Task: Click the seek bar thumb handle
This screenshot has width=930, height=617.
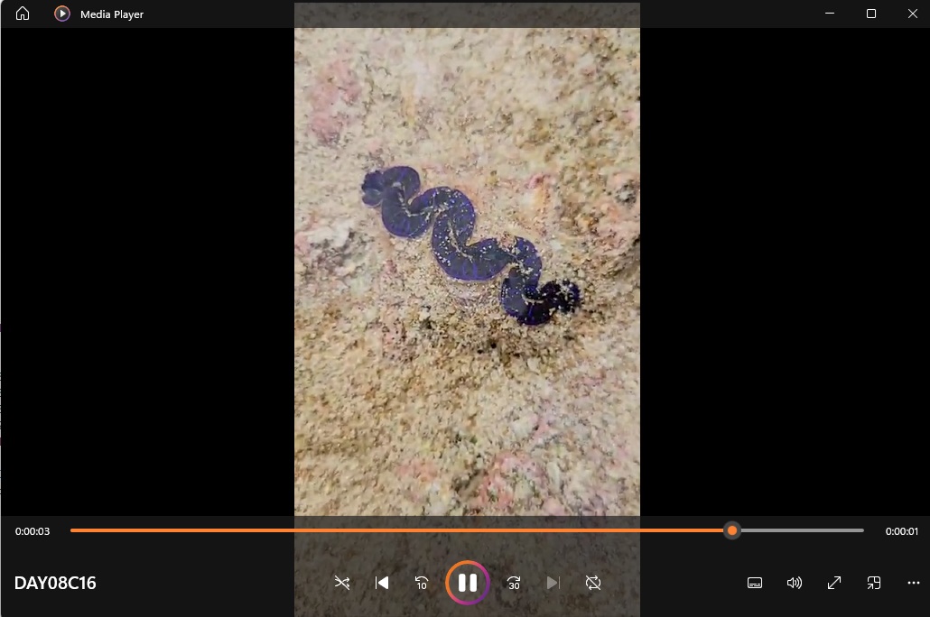Action: [732, 530]
